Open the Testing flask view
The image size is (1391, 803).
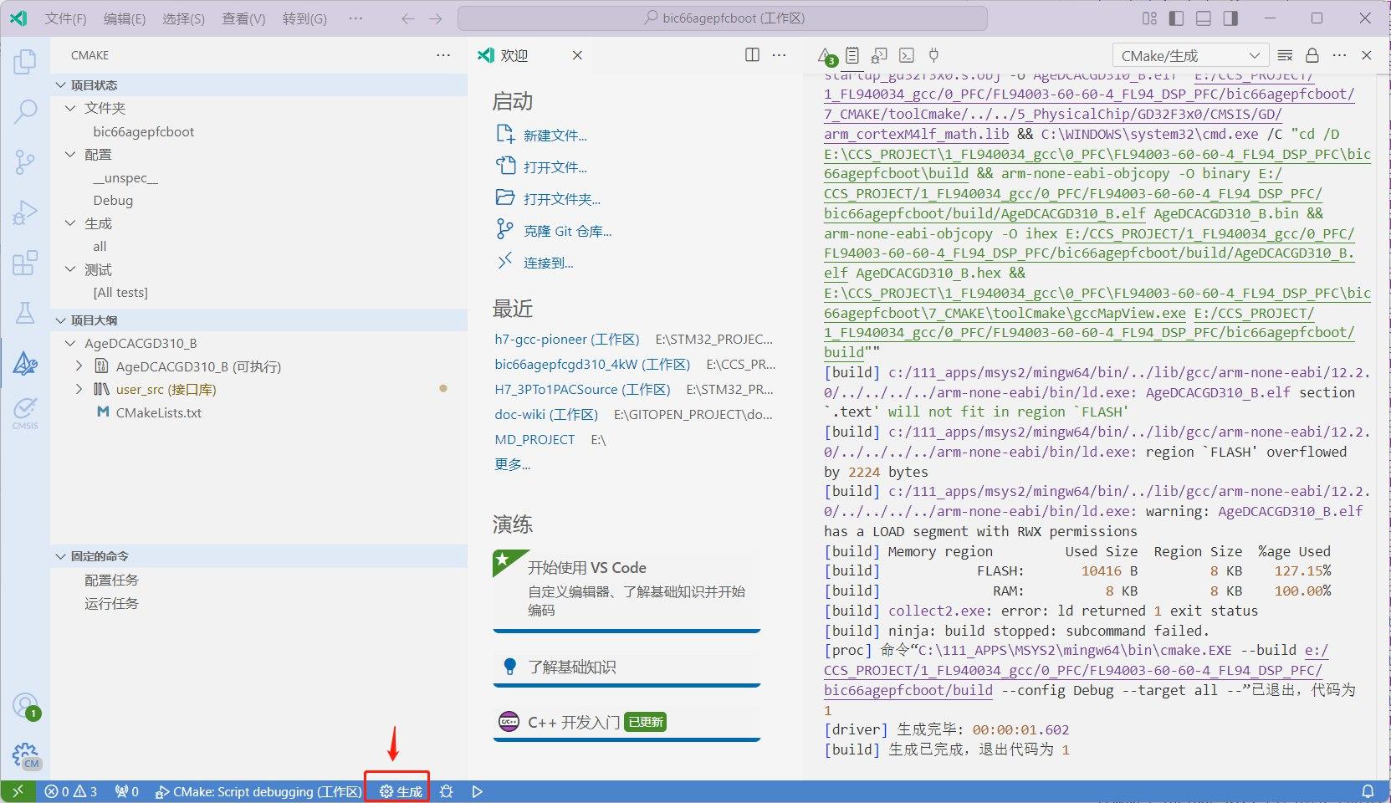(25, 313)
